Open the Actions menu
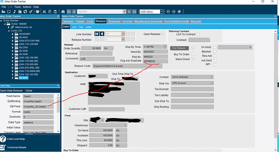The height and width of the screenshot is (152, 279). click(27, 7)
